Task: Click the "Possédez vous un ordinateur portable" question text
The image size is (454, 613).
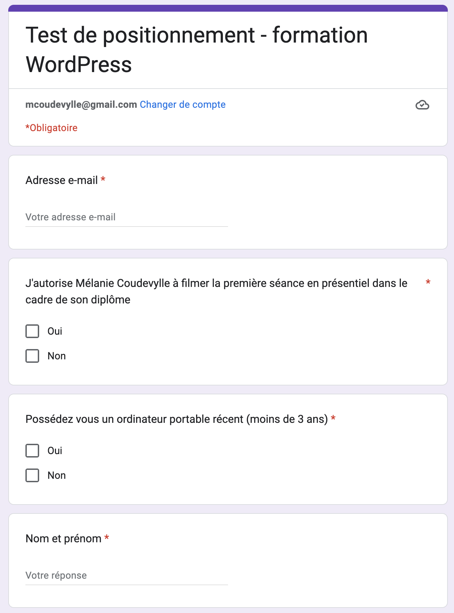Action: [x=177, y=419]
